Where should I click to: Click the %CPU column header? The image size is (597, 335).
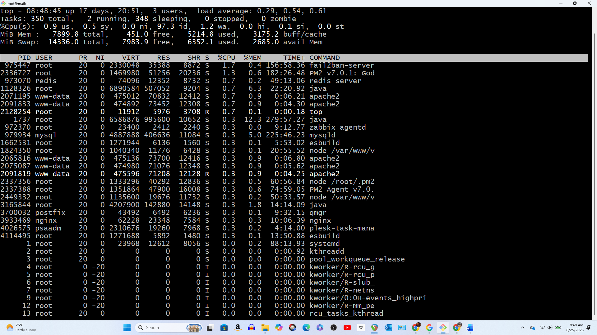click(226, 58)
